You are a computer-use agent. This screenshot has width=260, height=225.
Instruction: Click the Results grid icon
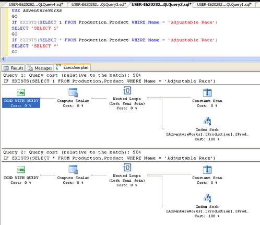pyautogui.click(x=6, y=68)
